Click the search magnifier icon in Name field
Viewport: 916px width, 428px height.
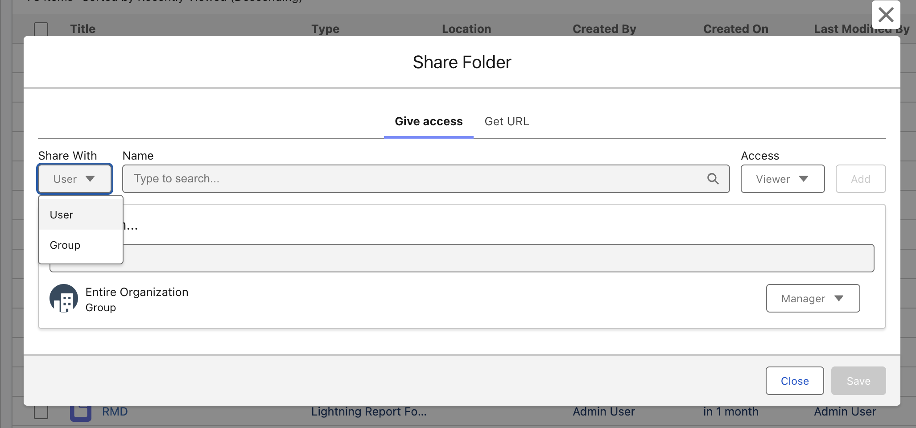[x=713, y=179]
